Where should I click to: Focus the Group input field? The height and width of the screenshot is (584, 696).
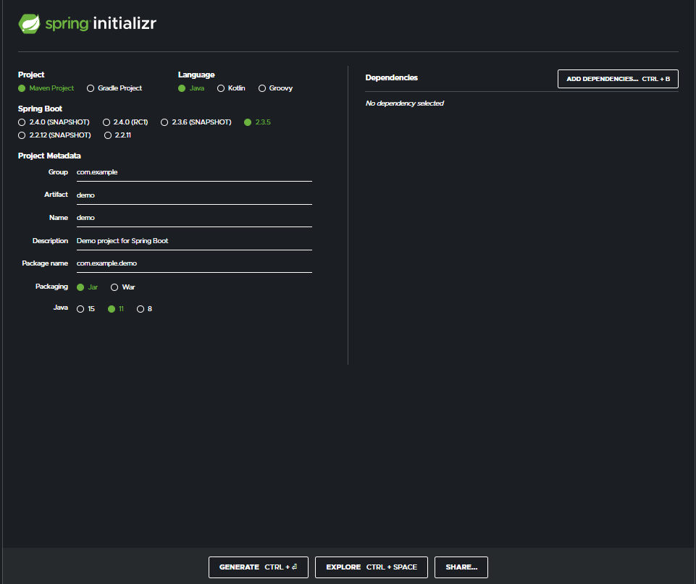coord(194,172)
